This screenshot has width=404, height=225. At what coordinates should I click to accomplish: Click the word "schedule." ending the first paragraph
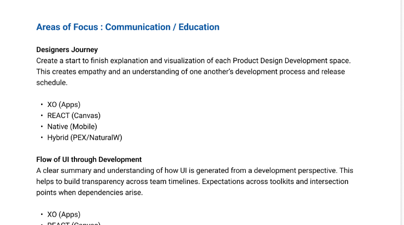tap(52, 83)
